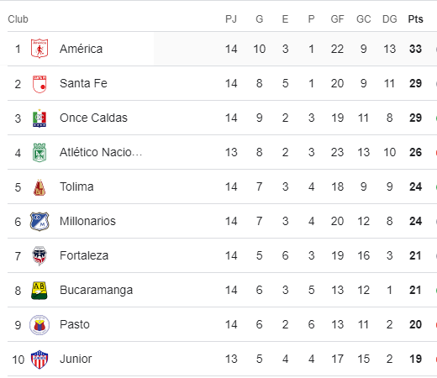Open the Bucaramanga AB badge icon
The width and height of the screenshot is (437, 378).
[39, 291]
